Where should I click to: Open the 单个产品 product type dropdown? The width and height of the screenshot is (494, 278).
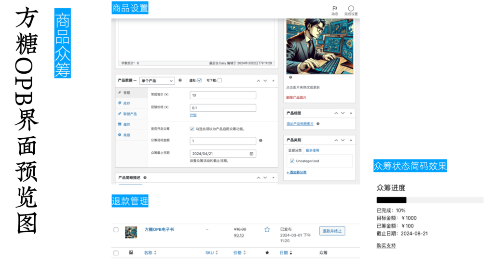pos(157,81)
